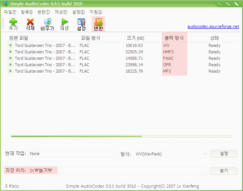
Task: Open the 설정(E) menu
Action: click(78, 12)
